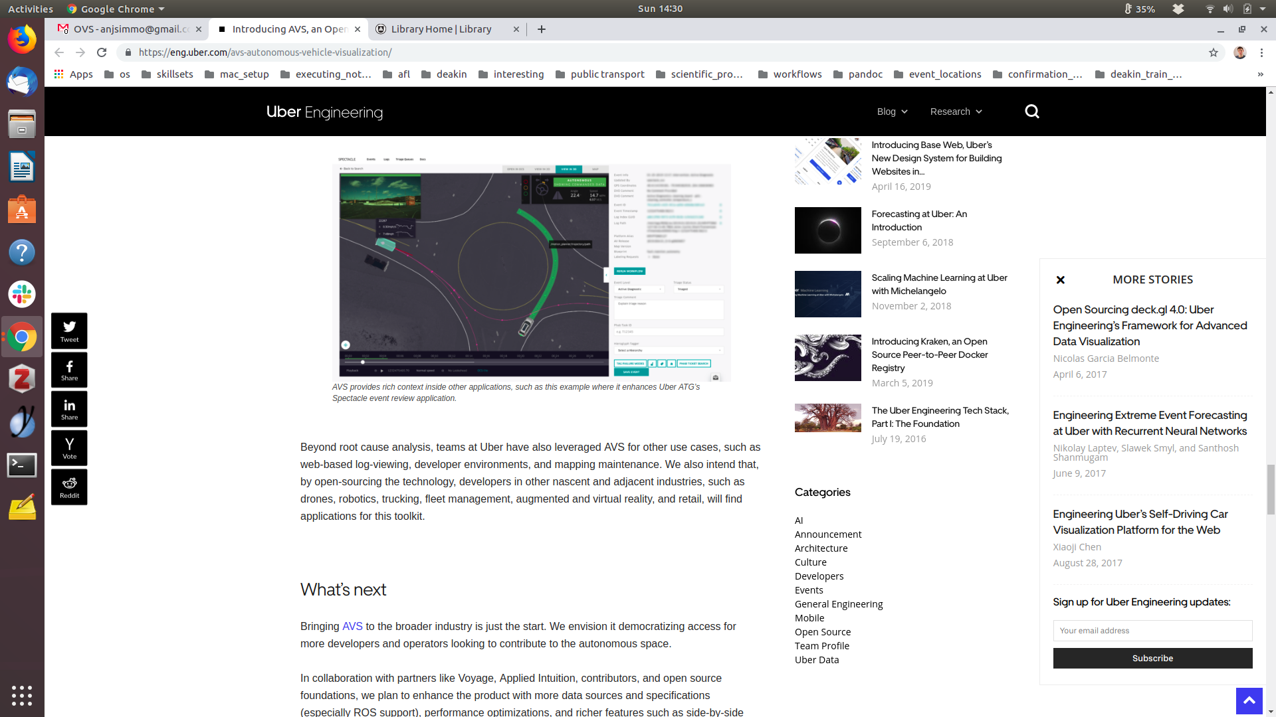This screenshot has width=1276, height=717.
Task: Expand the Research dropdown menu
Action: (x=956, y=112)
